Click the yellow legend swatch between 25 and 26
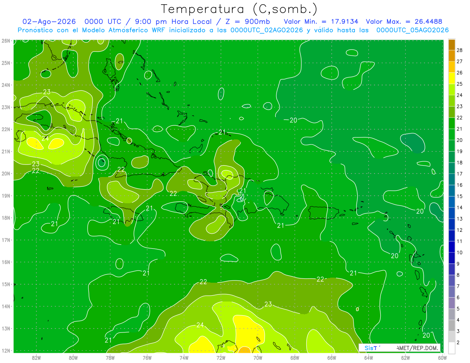470x363 pixels. coord(452,78)
